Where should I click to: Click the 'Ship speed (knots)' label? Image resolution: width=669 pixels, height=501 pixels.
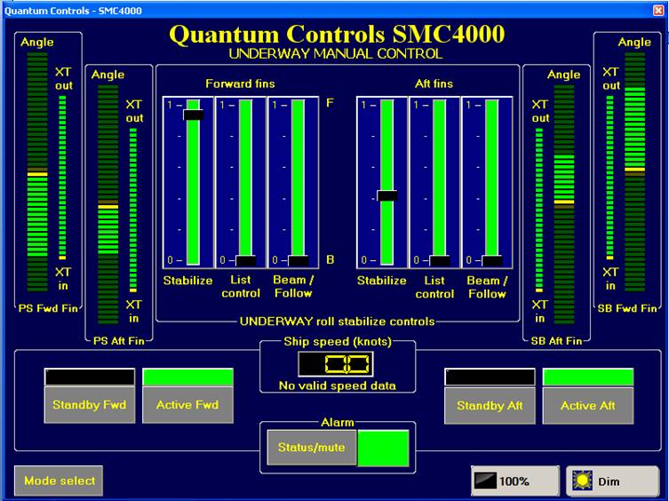pos(338,341)
